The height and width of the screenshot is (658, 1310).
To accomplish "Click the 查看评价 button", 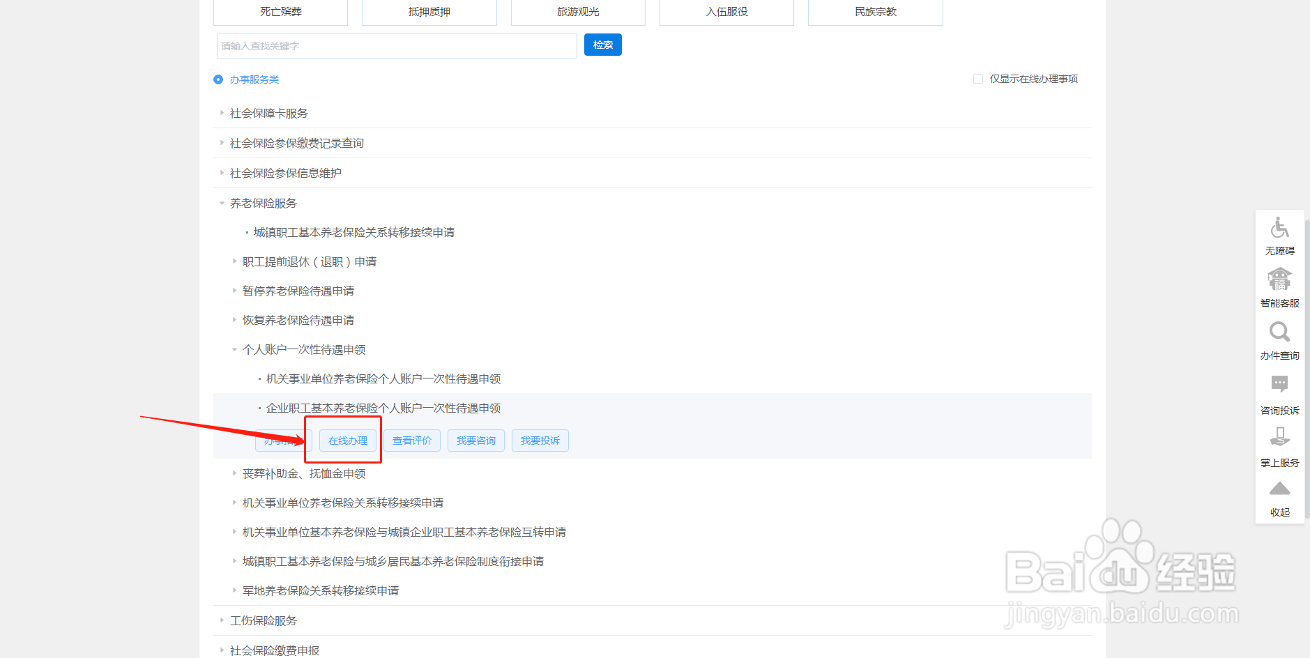I will click(412, 441).
